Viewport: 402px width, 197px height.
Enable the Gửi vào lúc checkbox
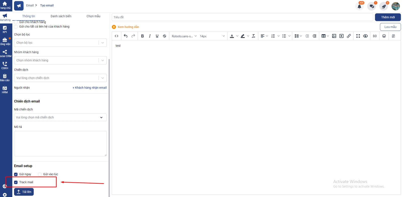point(40,174)
